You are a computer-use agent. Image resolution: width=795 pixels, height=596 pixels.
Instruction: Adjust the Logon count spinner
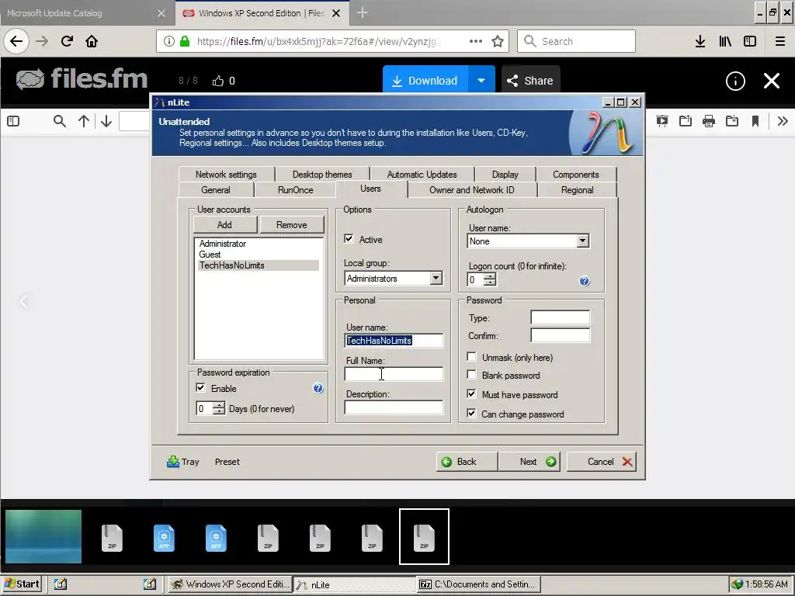490,279
